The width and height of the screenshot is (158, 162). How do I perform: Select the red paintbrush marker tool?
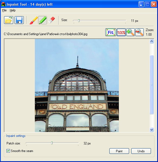coord(33,20)
